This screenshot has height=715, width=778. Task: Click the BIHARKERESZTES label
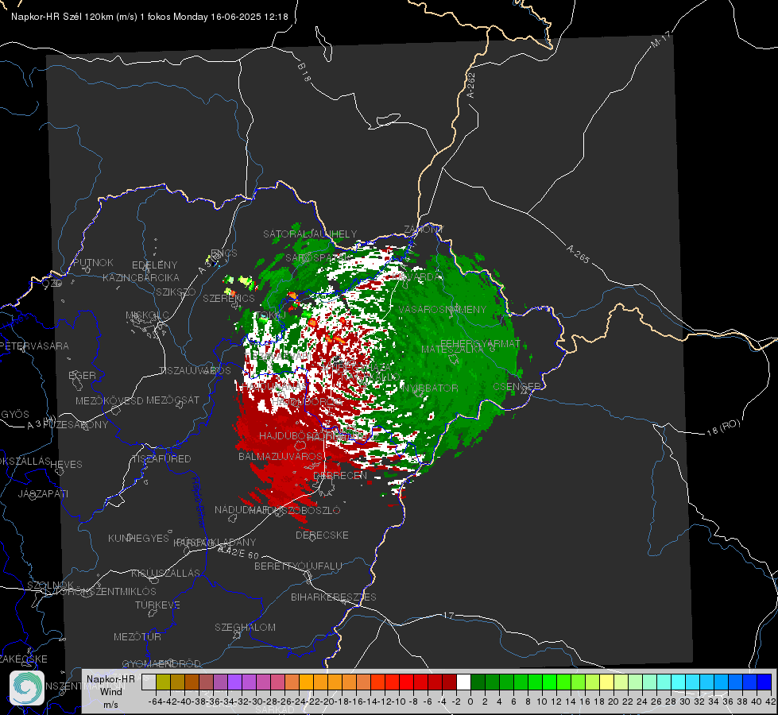click(334, 597)
